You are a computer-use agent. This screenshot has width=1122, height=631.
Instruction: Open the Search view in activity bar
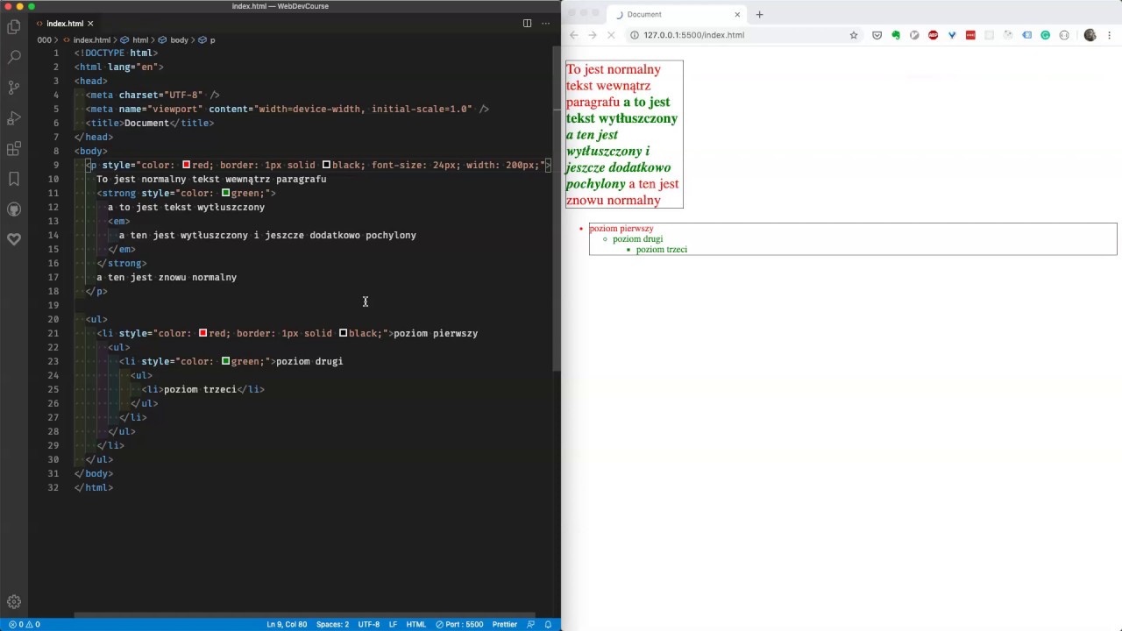(14, 57)
